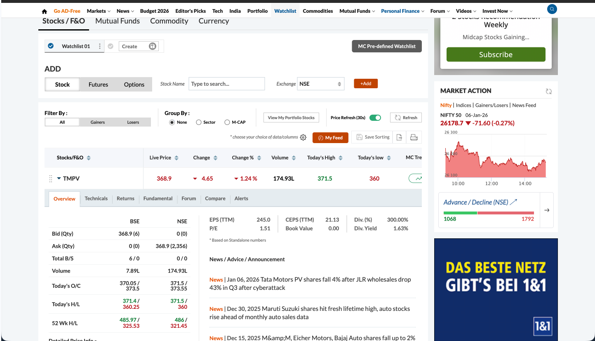Switch to the Technicals tab

[96, 198]
